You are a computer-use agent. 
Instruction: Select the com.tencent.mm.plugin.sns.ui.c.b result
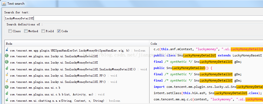35,88
